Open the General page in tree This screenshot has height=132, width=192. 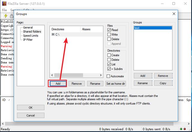(28, 27)
